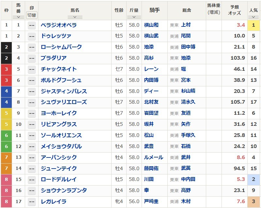
Task: Click the black frame 2 cell for ローシャムパーク
Action: pyautogui.click(x=6, y=47)
